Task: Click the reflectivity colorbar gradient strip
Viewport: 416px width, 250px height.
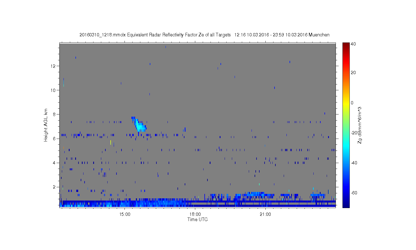Action: tap(346, 125)
